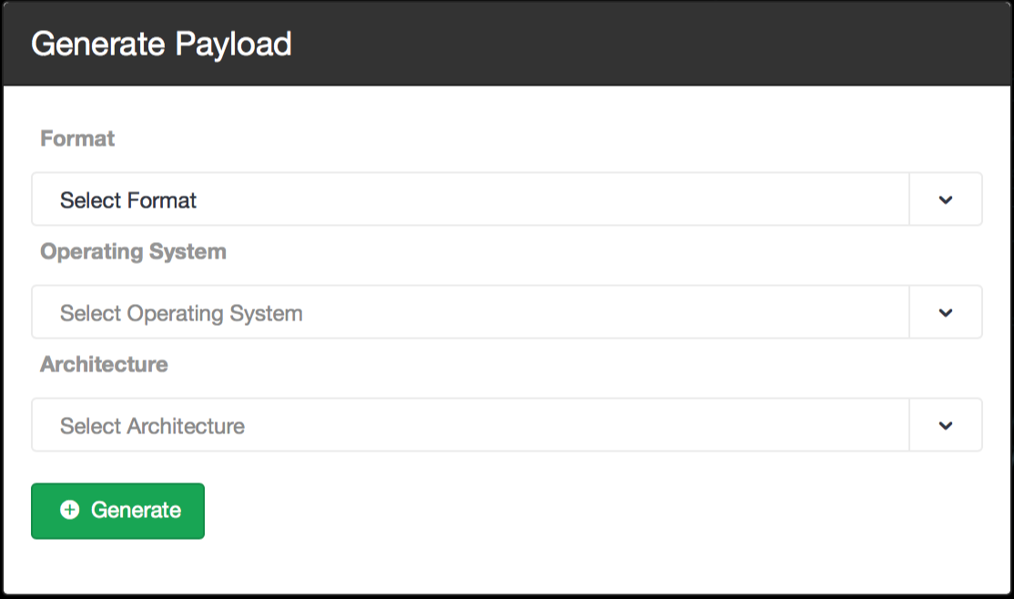Click the Operating System chevron arrow icon
The width and height of the screenshot is (1014, 599).
(x=946, y=313)
